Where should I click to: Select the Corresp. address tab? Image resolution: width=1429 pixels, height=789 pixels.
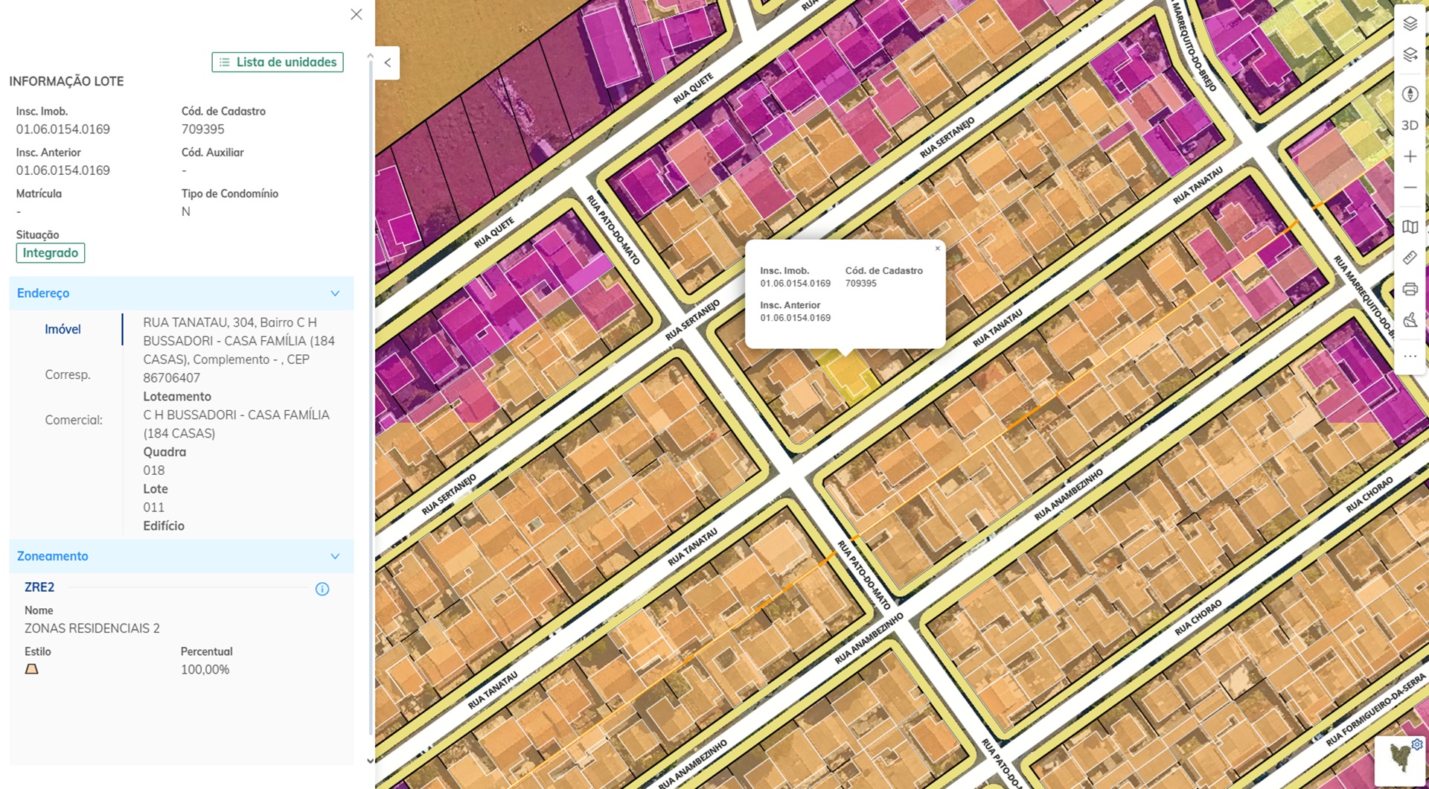68,374
